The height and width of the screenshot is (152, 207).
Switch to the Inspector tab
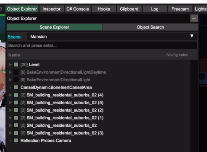[51, 9]
